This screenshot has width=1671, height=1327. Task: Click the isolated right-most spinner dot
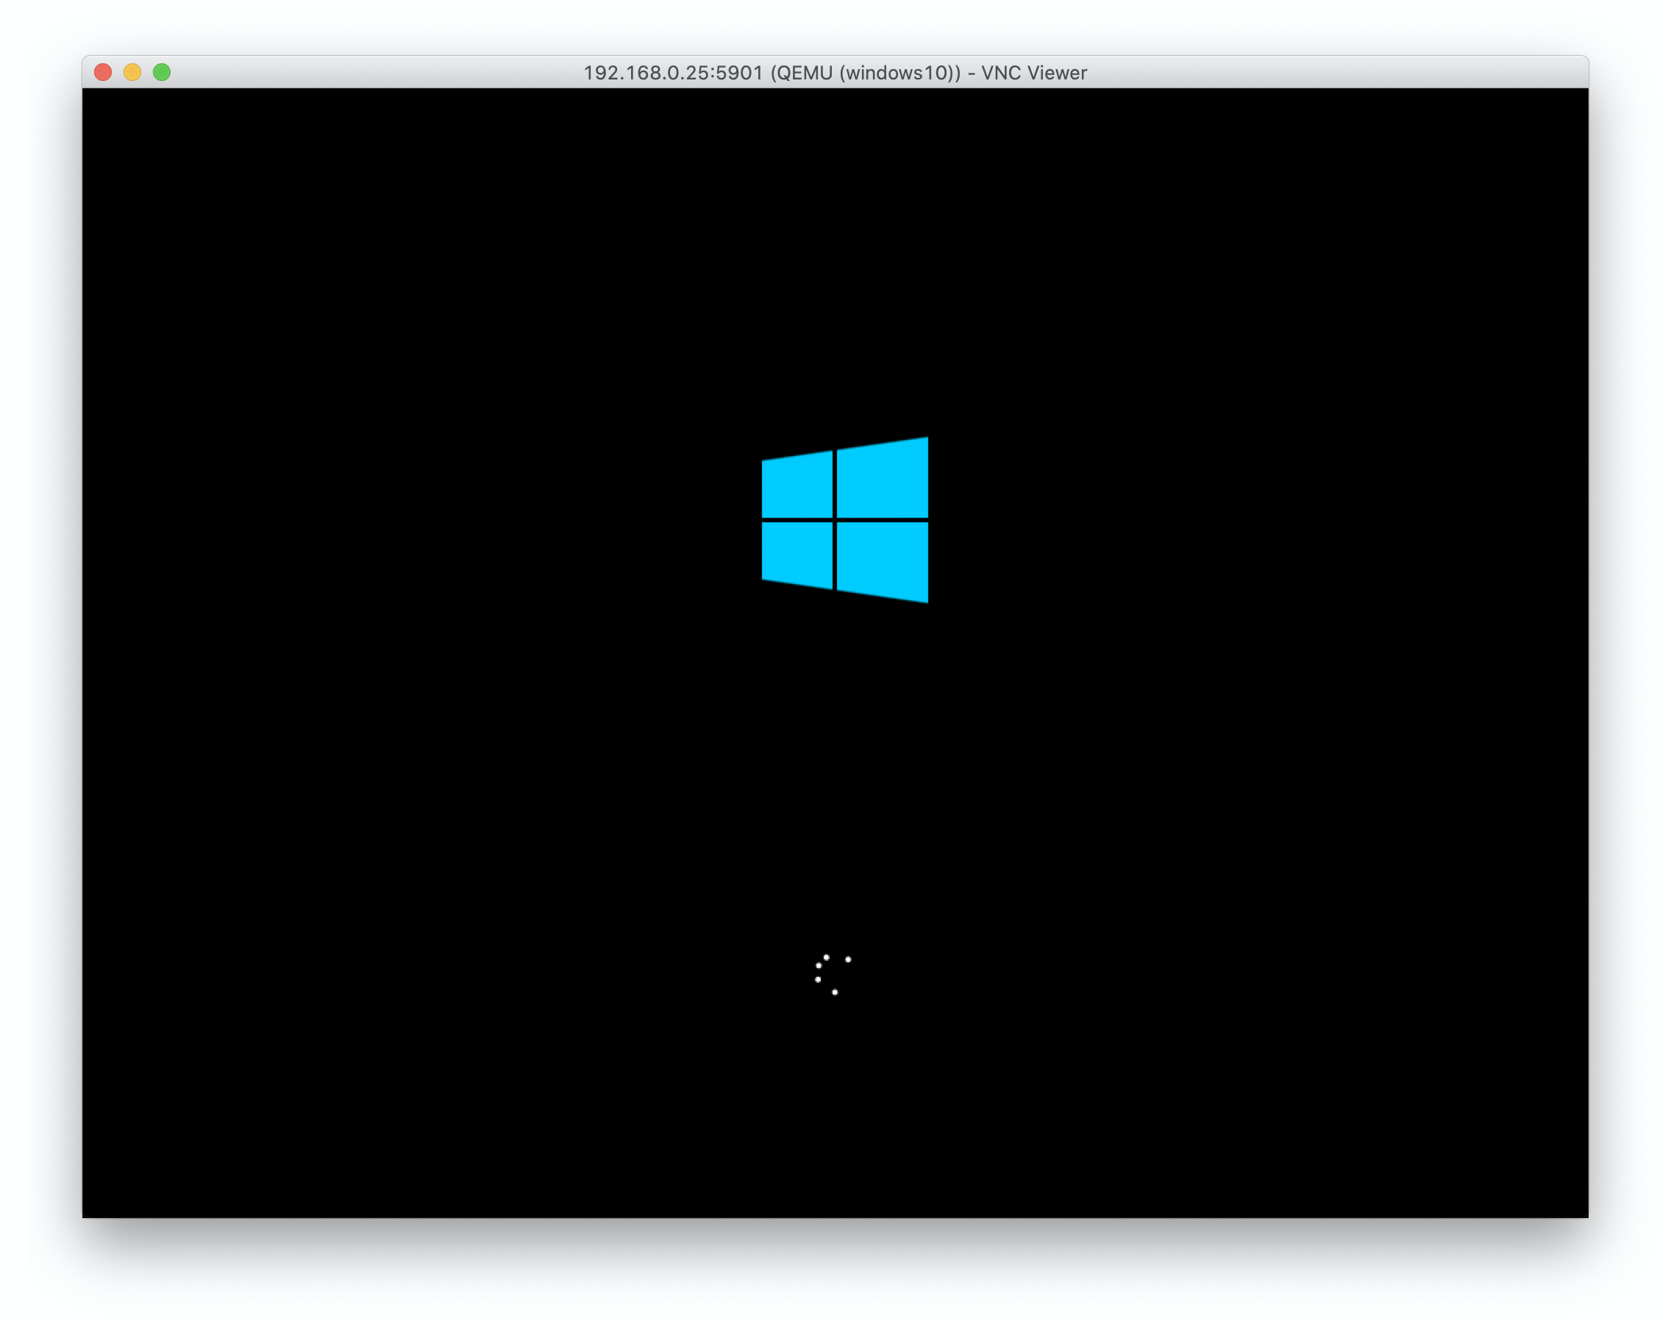(848, 960)
